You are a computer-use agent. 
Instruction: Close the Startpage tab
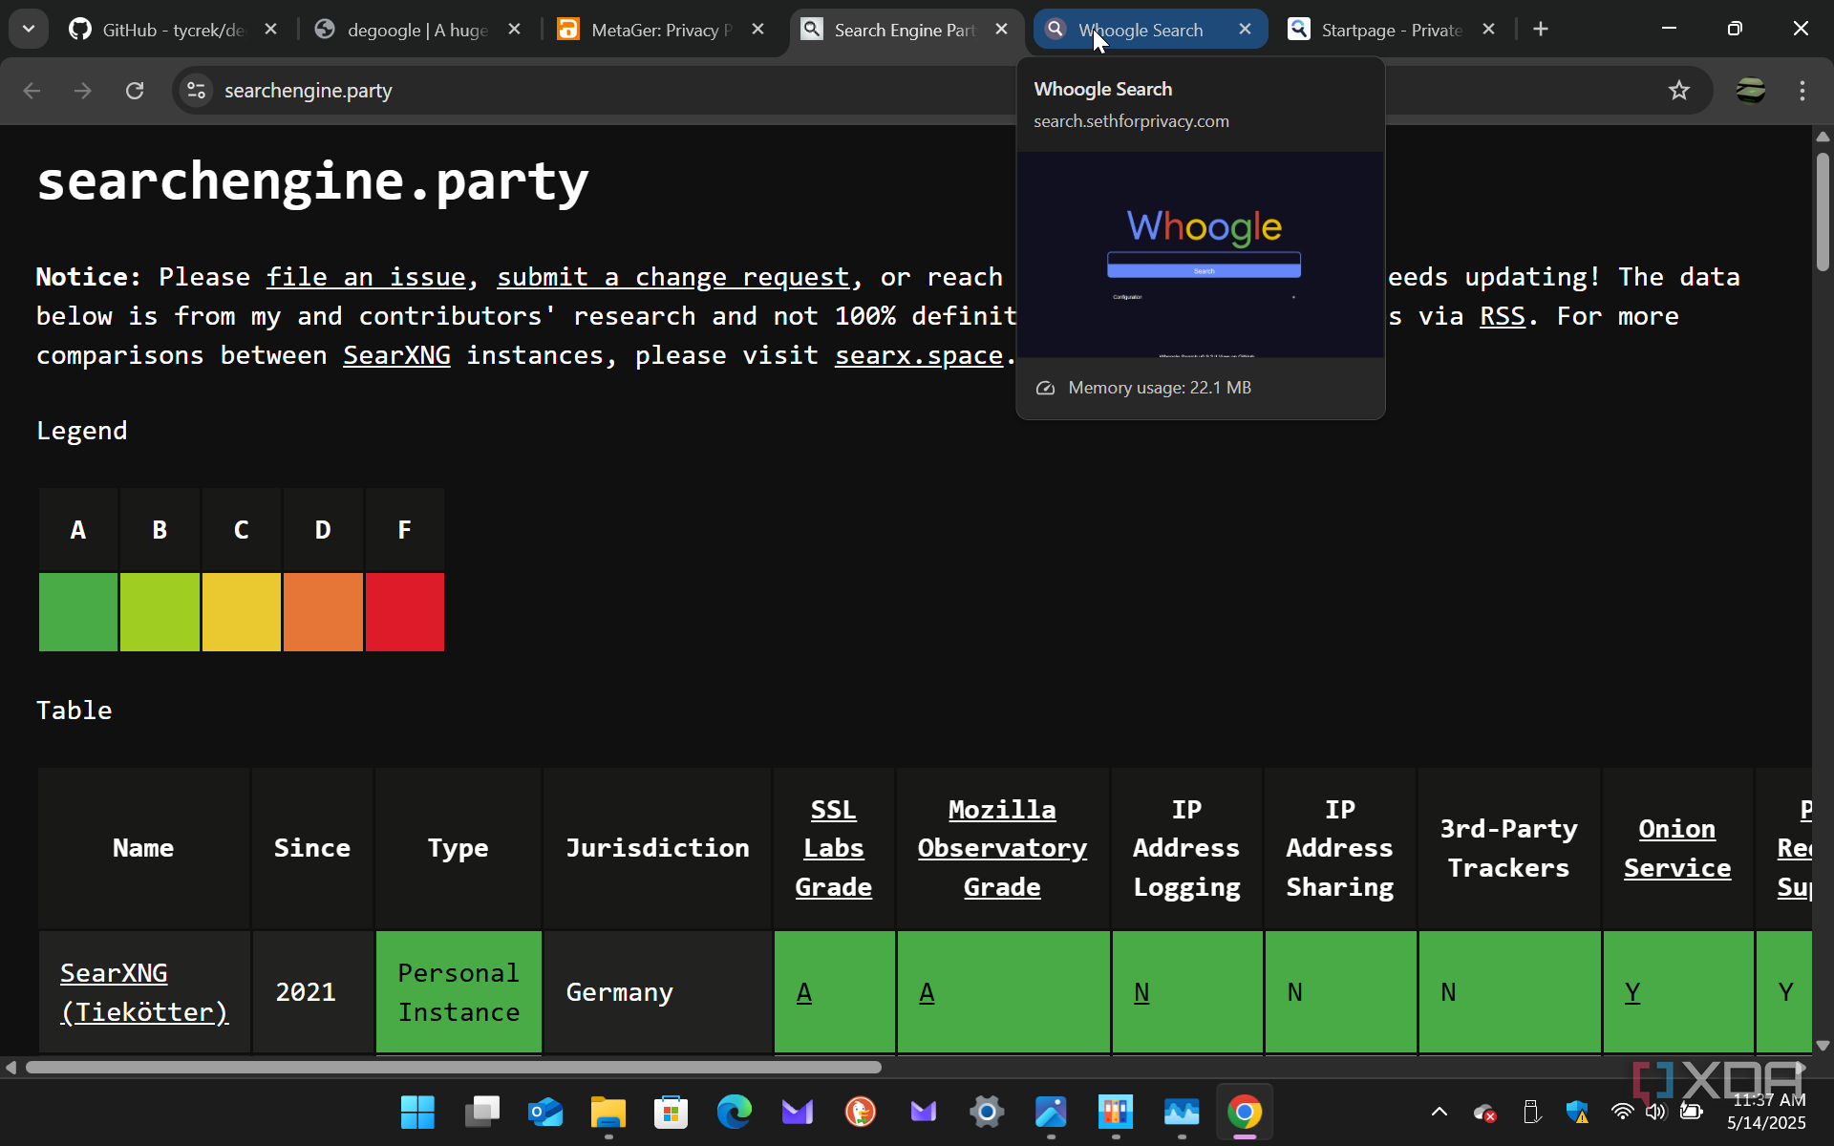click(1489, 30)
